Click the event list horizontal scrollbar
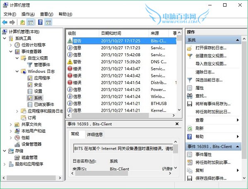 (x=110, y=115)
